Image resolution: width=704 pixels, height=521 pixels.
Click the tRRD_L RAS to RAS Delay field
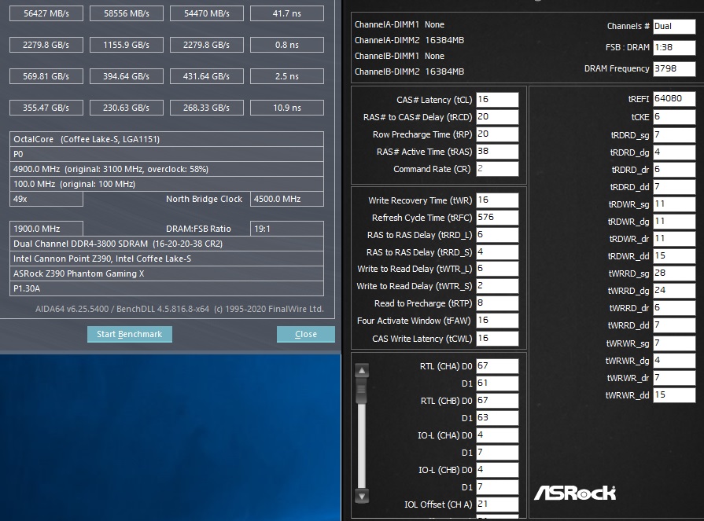(497, 235)
